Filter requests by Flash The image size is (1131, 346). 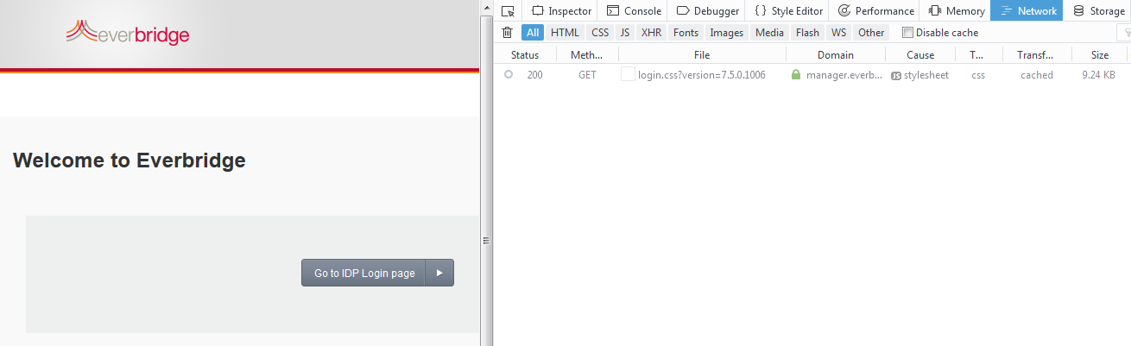pos(807,33)
